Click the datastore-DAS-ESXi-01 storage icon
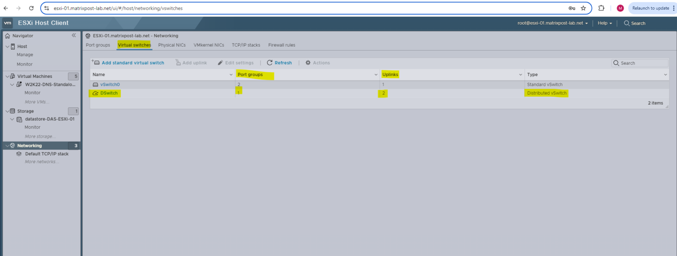Viewport: 677px width, 256px height. coord(20,119)
